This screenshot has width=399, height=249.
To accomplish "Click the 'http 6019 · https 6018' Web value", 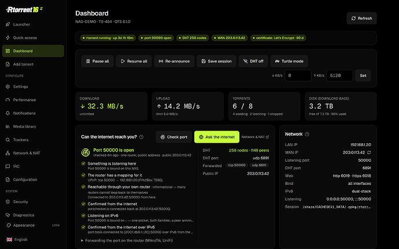I will pyautogui.click(x=352, y=176).
